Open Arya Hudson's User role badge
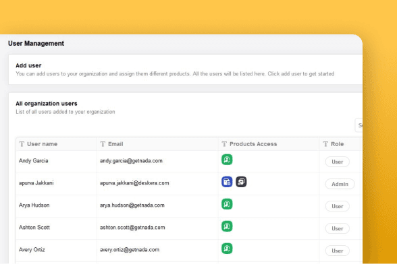Viewport: 397px width, 264px height. [338, 206]
